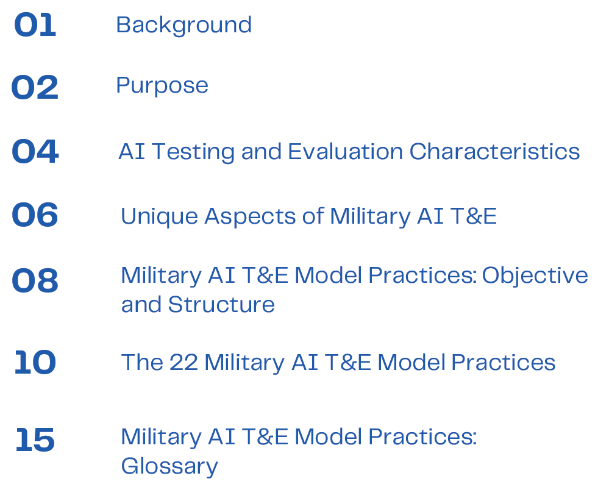Screen dimensions: 609x501
Task: Click page number 02
Action: click(35, 87)
